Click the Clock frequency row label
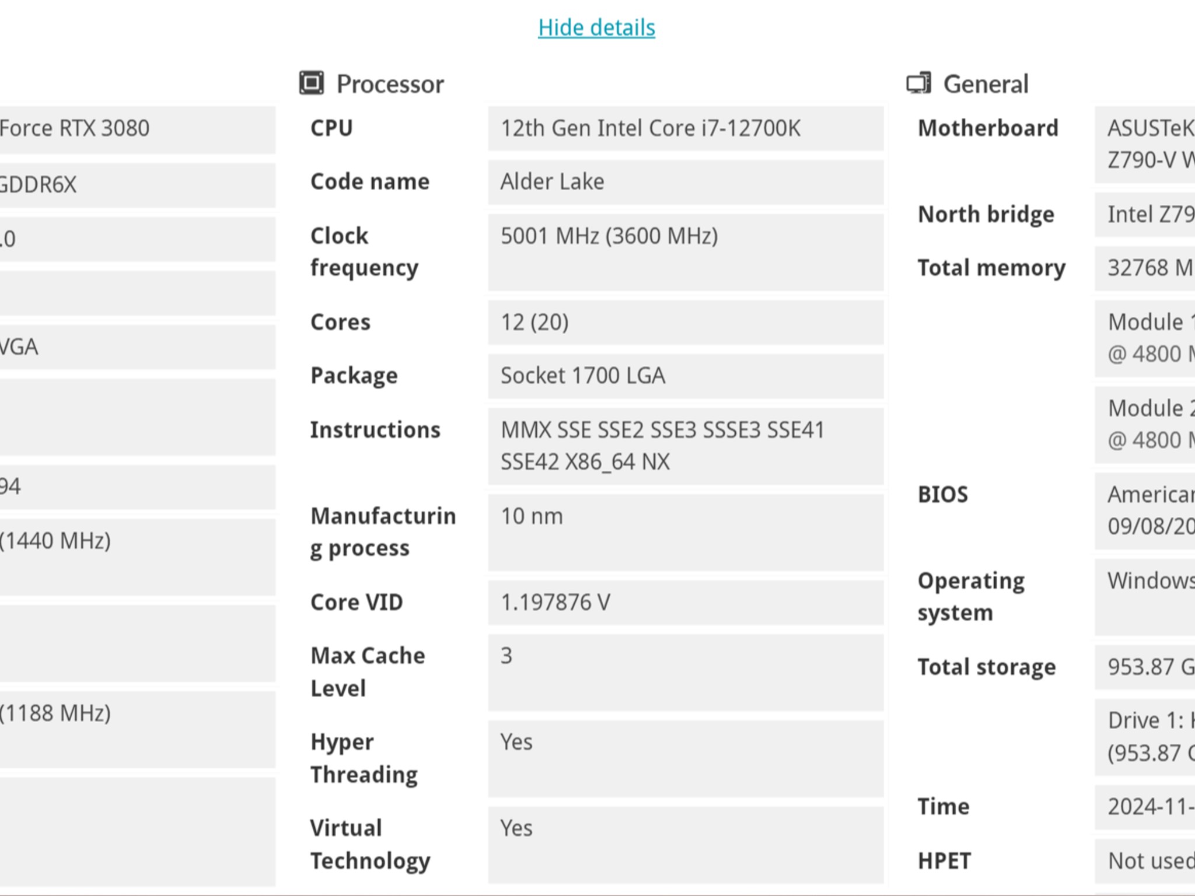1195x896 pixels. pos(364,252)
